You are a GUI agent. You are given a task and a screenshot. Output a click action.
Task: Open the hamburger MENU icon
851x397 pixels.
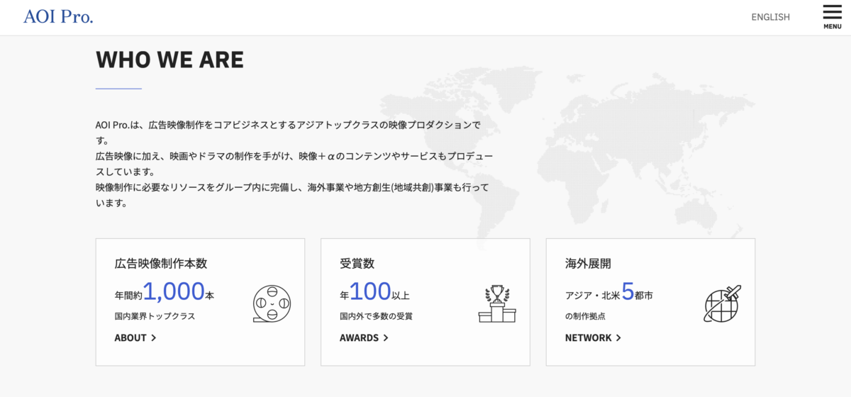coord(833,13)
